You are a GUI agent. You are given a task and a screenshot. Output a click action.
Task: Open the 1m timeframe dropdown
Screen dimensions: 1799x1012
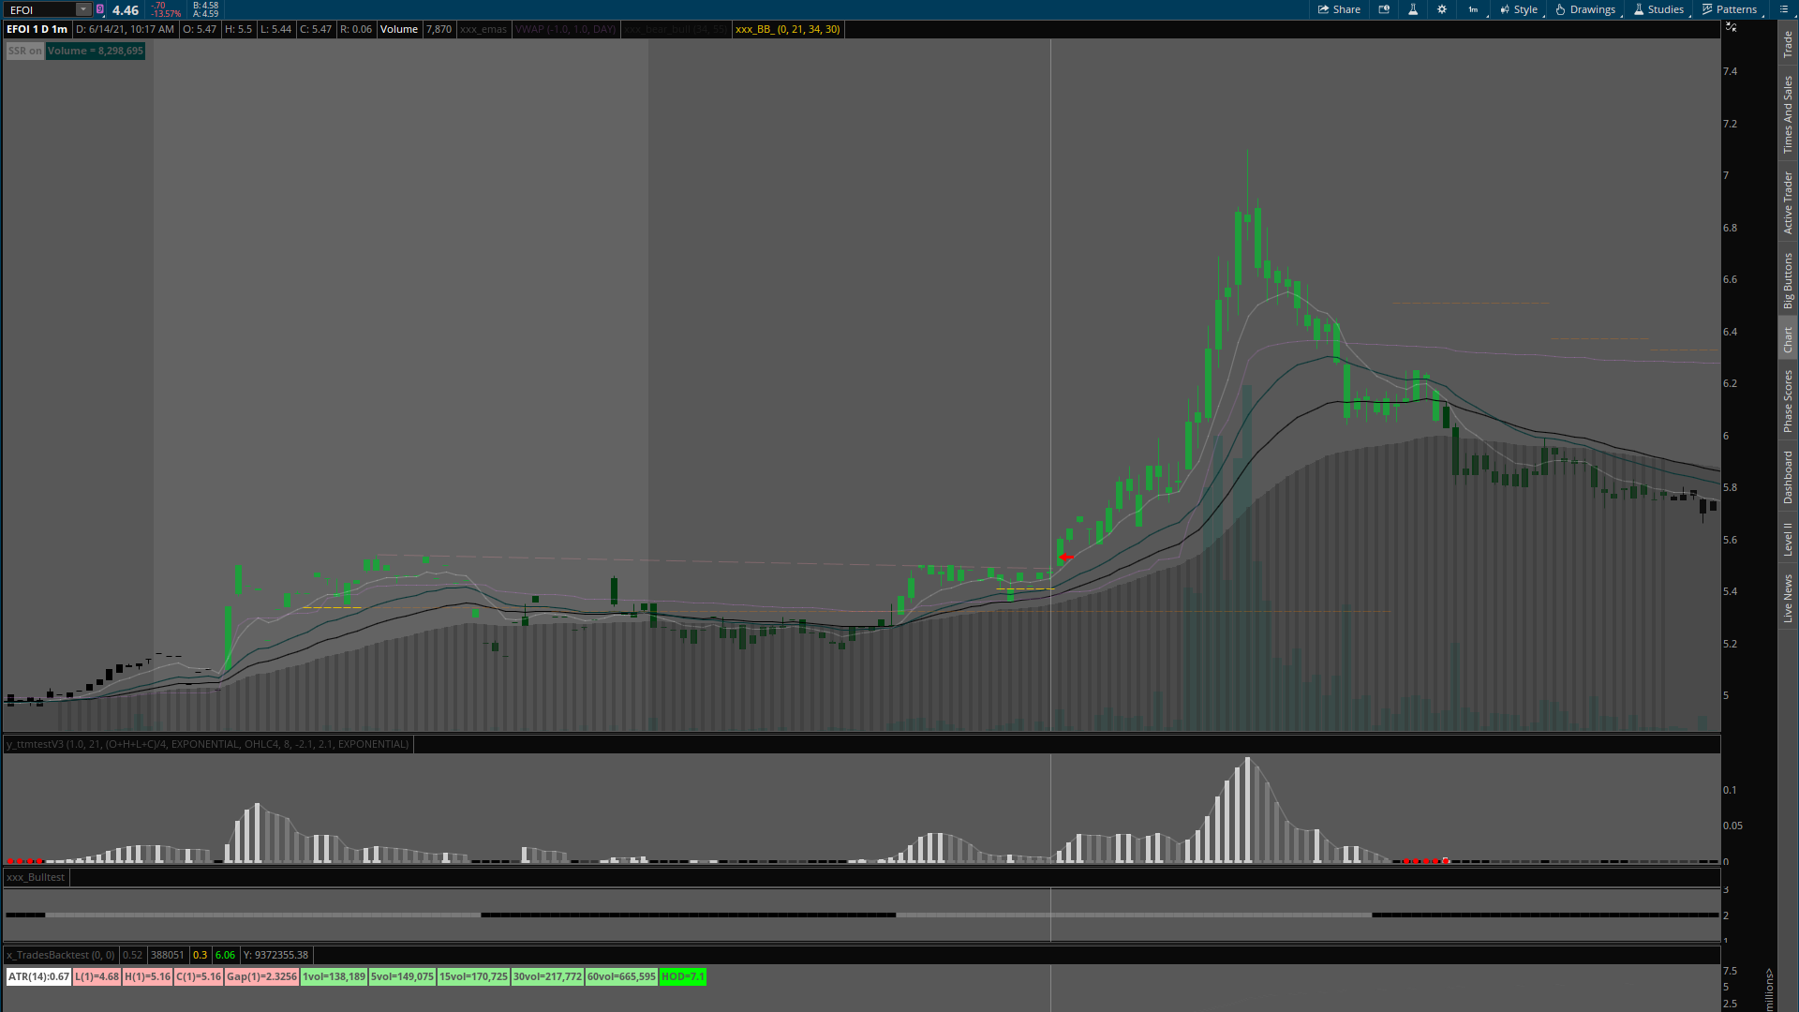[1474, 9]
